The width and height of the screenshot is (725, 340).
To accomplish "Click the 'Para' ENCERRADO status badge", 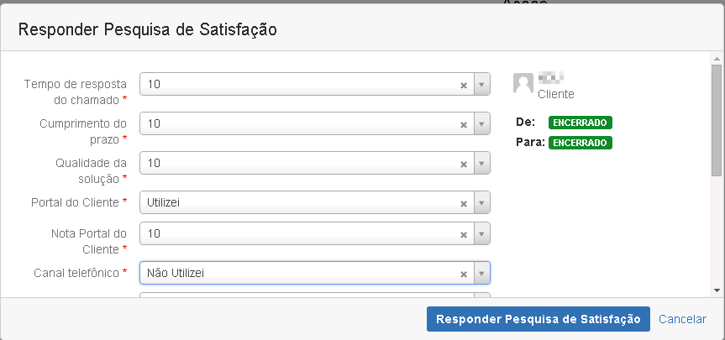I will (x=581, y=143).
